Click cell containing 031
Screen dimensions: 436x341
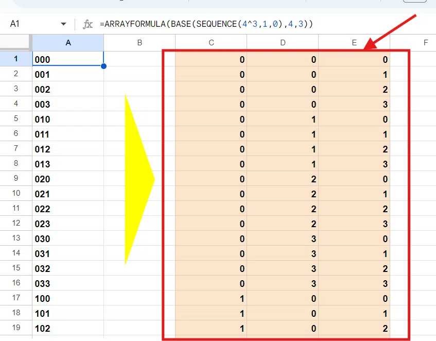[68, 253]
